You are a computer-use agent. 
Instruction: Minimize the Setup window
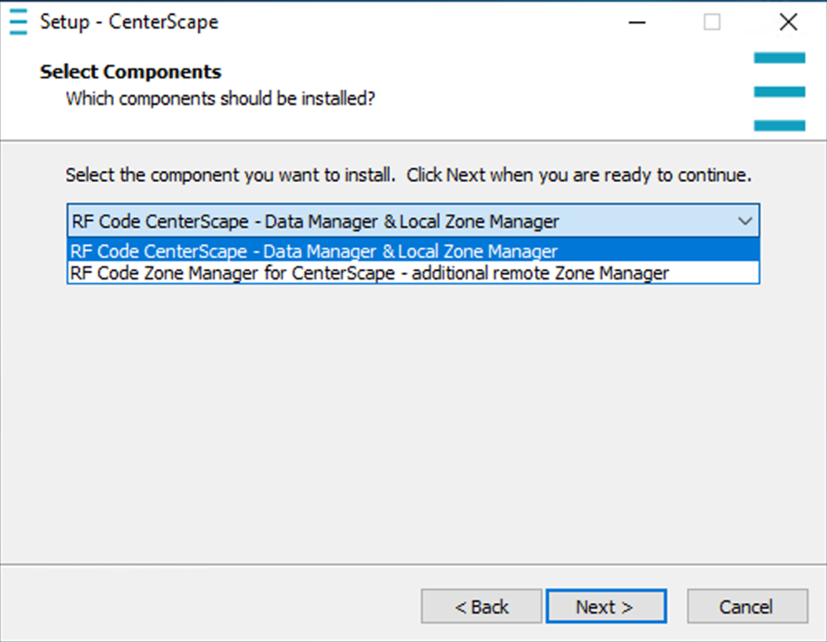[x=636, y=22]
